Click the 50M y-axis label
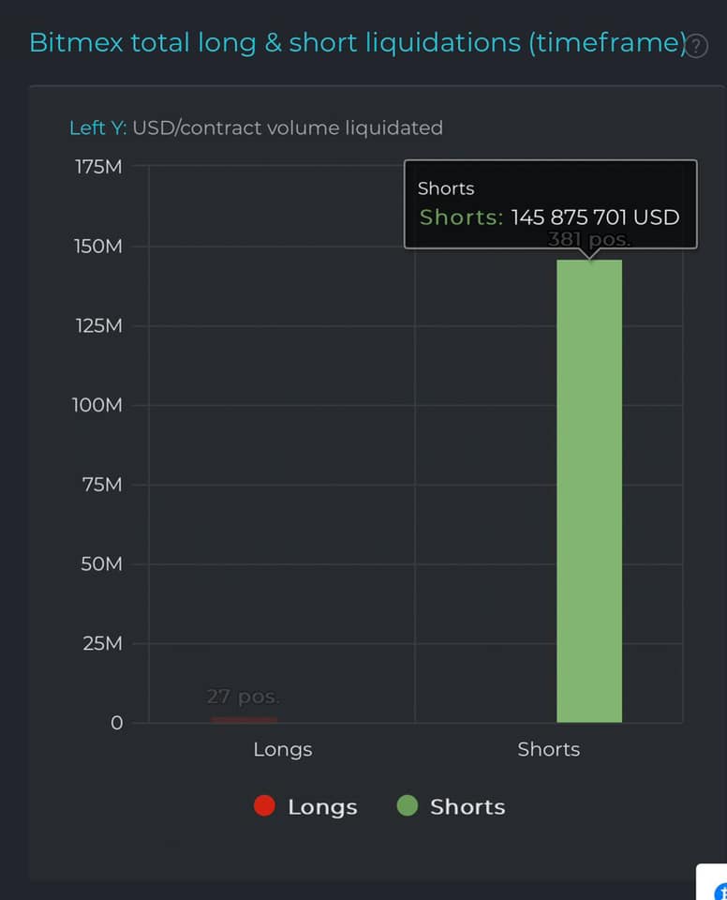The height and width of the screenshot is (900, 727). (x=101, y=563)
